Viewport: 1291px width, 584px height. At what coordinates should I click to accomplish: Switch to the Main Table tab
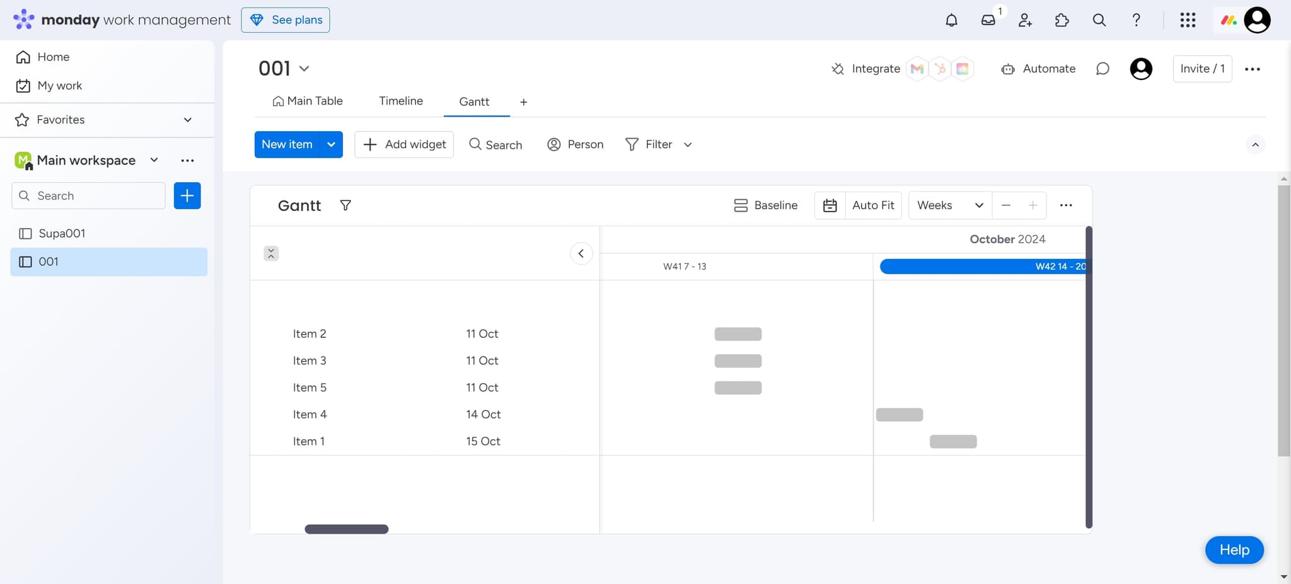[308, 101]
